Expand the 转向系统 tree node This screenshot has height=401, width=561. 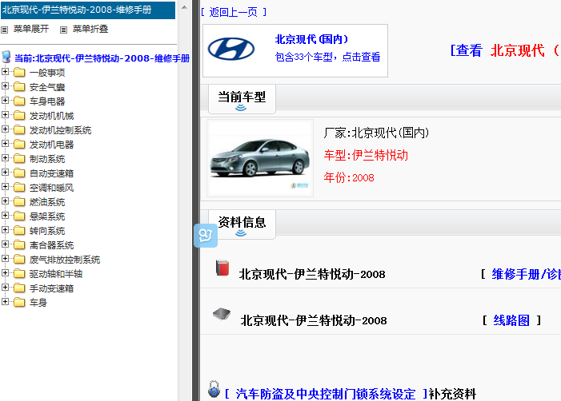tap(5, 230)
